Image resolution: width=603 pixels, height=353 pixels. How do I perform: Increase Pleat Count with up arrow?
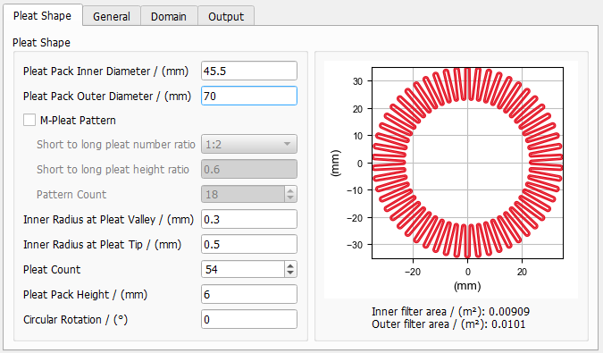pos(290,265)
